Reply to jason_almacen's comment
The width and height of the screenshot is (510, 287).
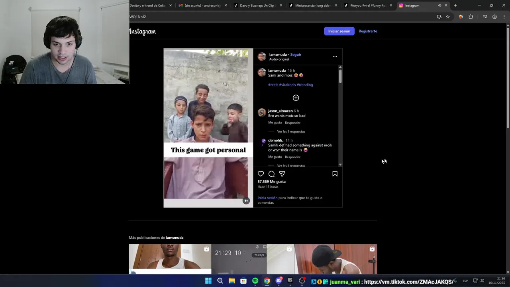click(292, 123)
